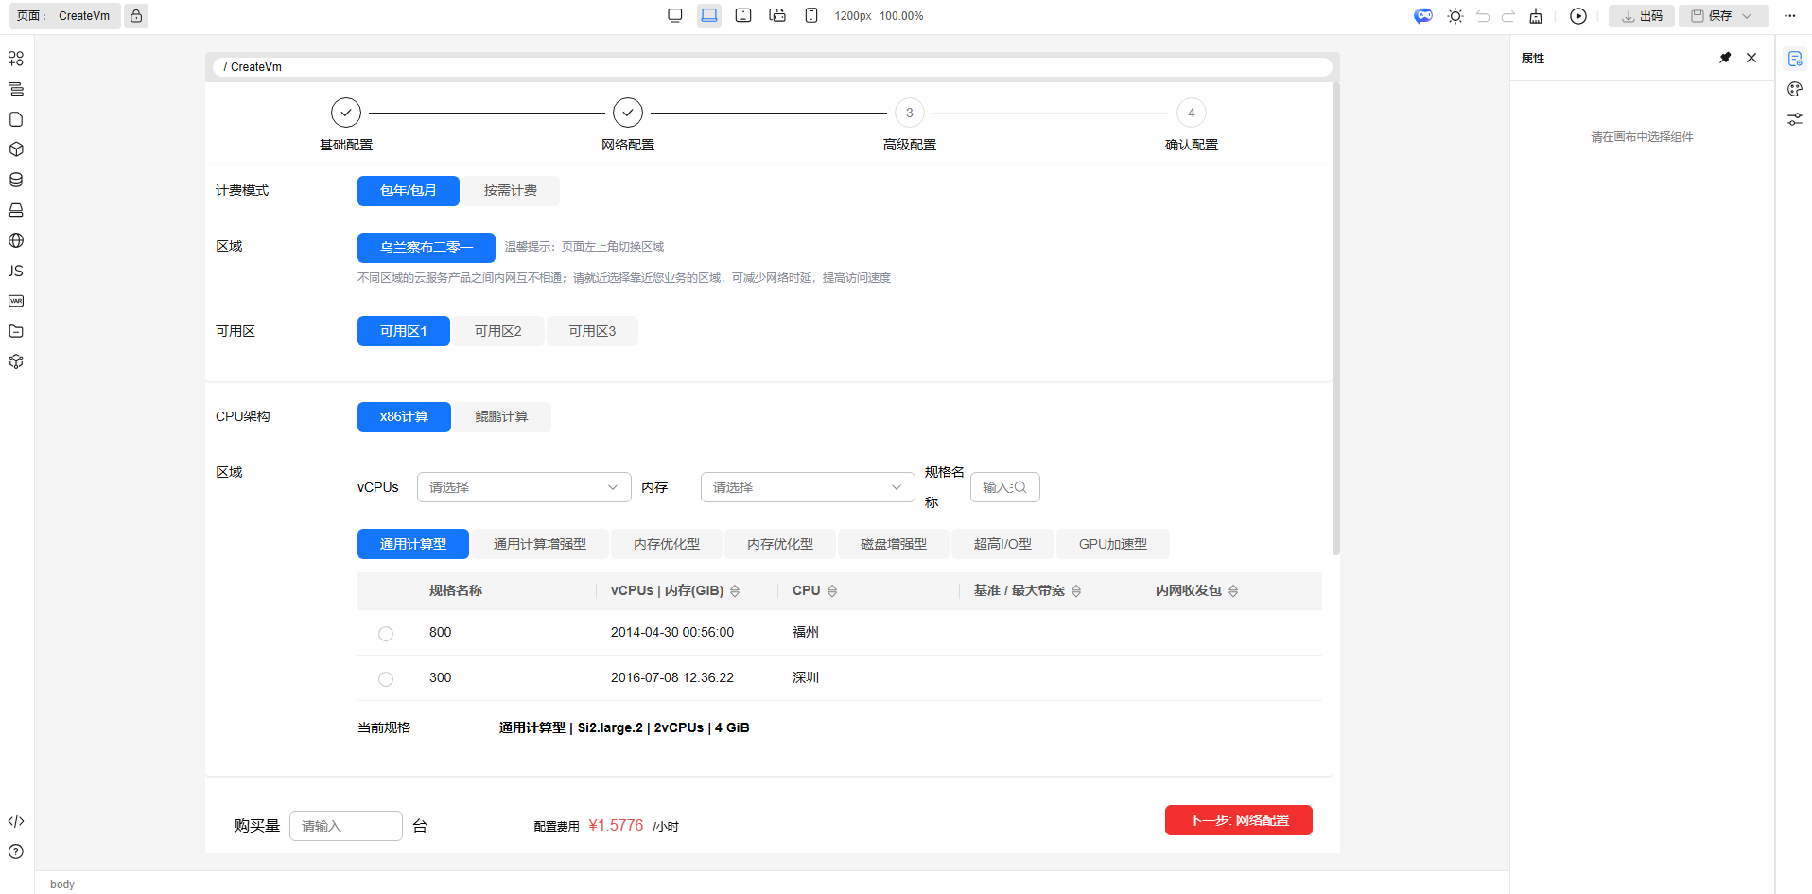Switch to mobile phone preview mode
Viewport: 1812px width, 894px height.
[810, 15]
